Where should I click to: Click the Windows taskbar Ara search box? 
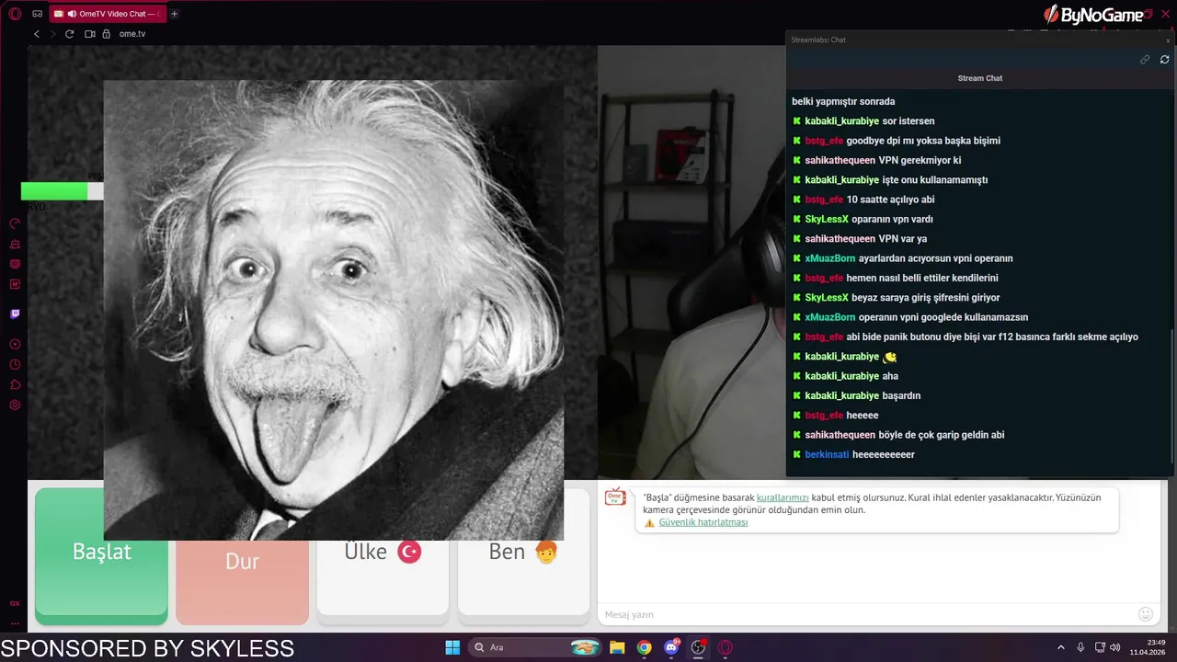pos(535,647)
